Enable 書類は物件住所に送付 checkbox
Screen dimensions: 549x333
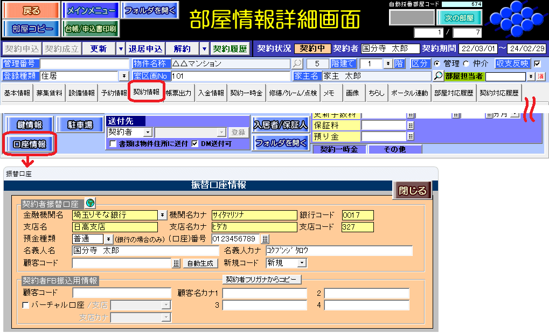[x=113, y=144]
